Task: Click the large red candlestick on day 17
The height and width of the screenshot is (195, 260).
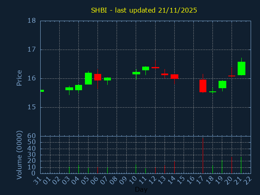Action: [203, 86]
